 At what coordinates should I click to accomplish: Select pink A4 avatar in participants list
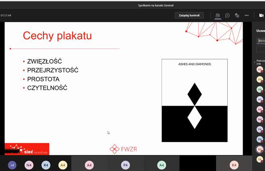tap(260, 109)
